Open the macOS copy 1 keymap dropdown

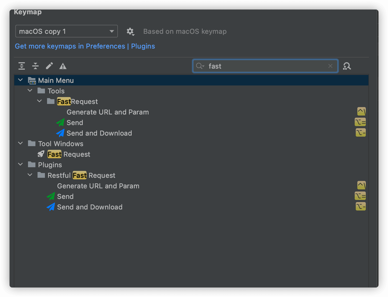pyautogui.click(x=67, y=31)
